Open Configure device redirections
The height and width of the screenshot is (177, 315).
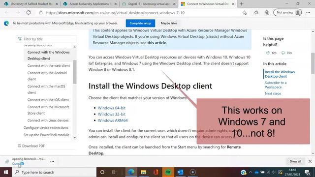point(46,128)
